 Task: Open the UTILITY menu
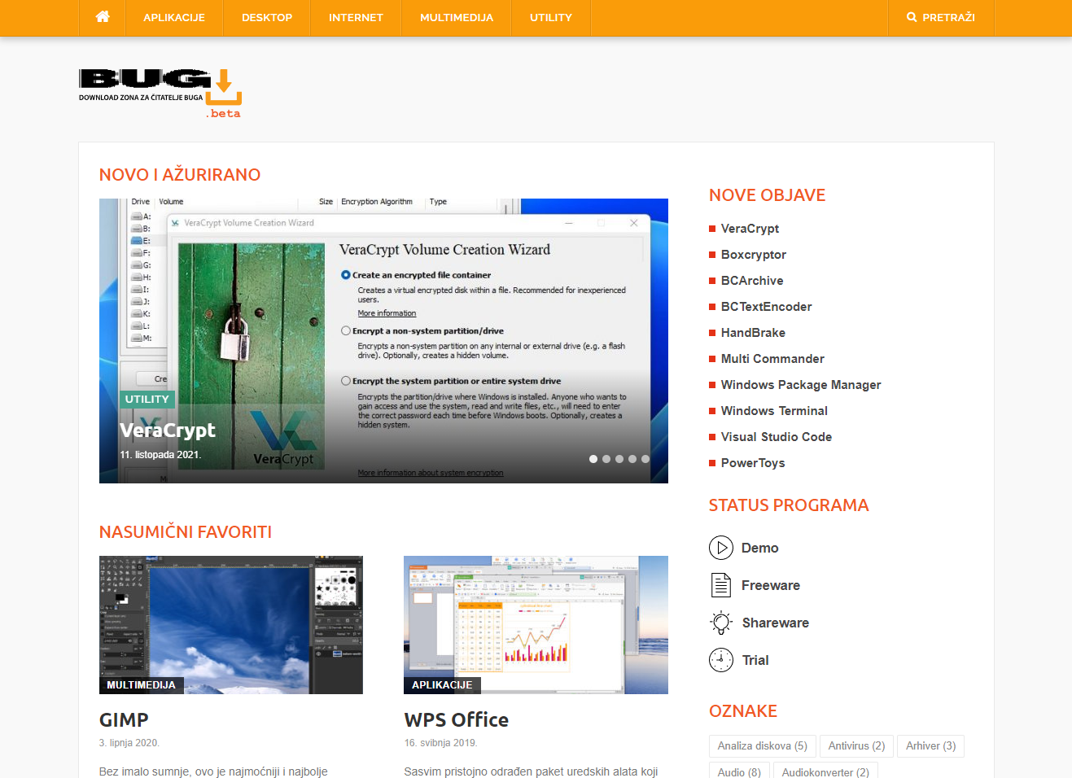tap(551, 18)
